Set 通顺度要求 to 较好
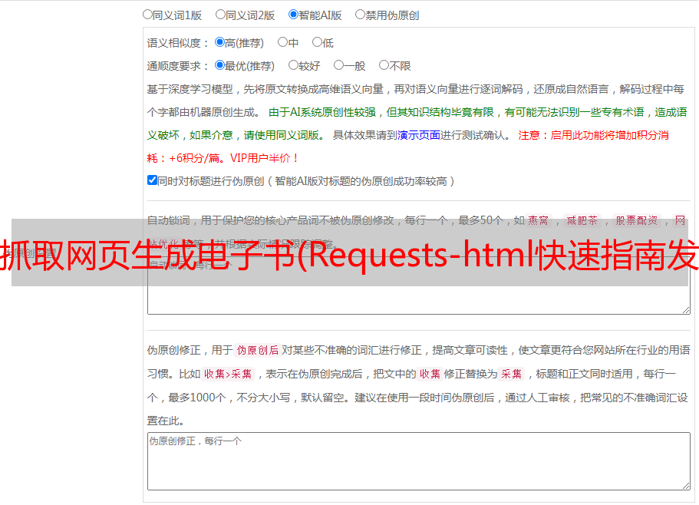This screenshot has height=505, width=699. tap(293, 65)
